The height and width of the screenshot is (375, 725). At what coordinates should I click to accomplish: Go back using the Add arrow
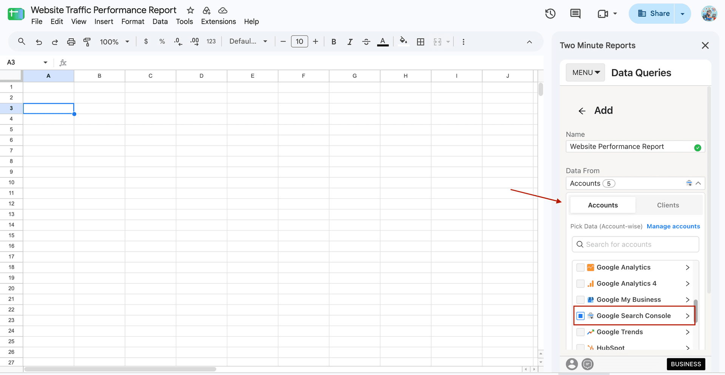(582, 111)
